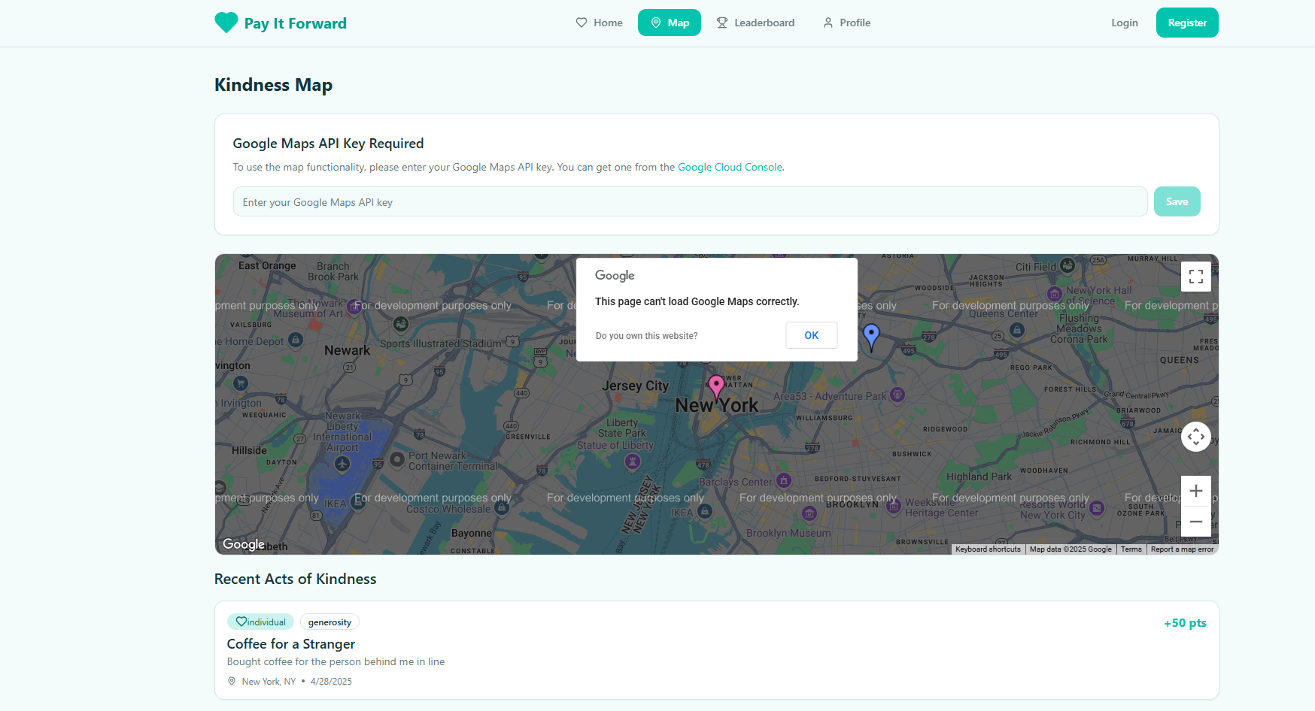Click the Login link
The height and width of the screenshot is (711, 1315).
point(1125,23)
